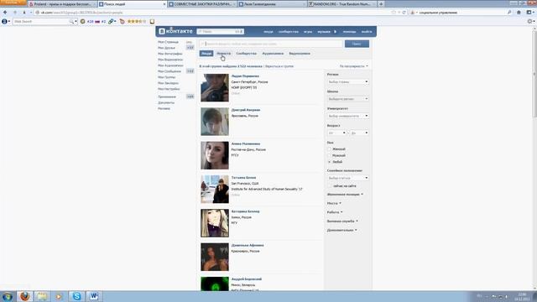
Task: Click the выйти link in header
Action: click(367, 32)
